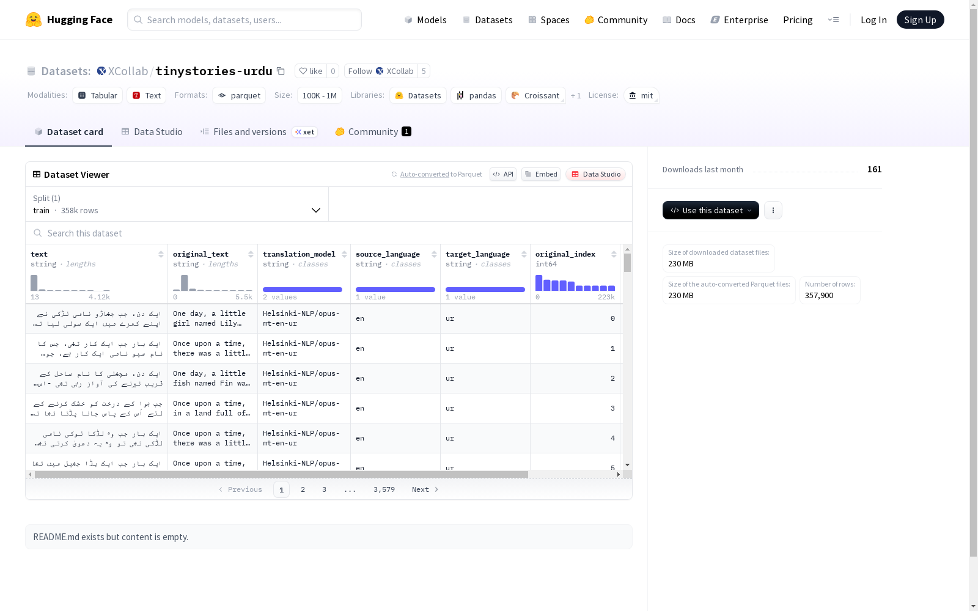Viewport: 978px width, 611px height.
Task: Click the 100K - 1M size tag
Action: pyautogui.click(x=320, y=95)
